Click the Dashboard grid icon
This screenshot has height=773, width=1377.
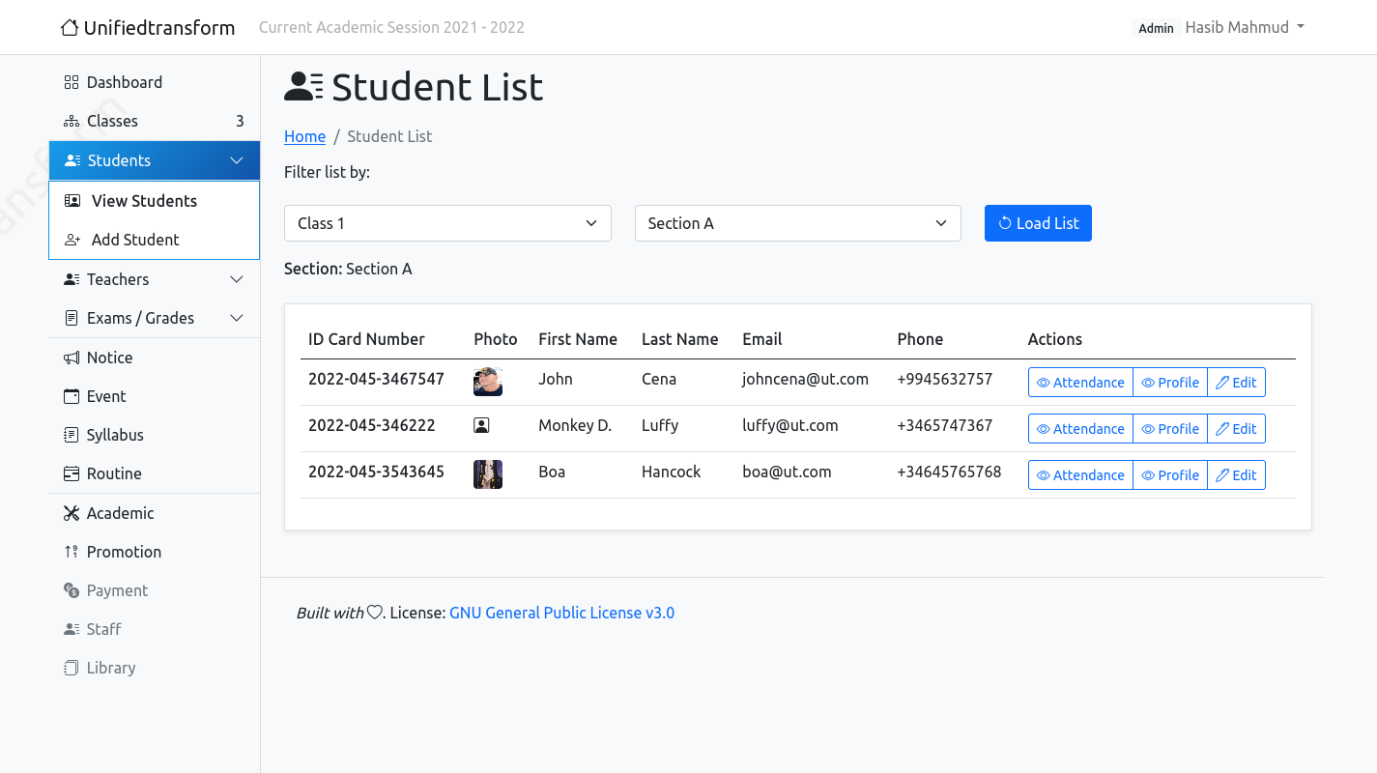72,82
